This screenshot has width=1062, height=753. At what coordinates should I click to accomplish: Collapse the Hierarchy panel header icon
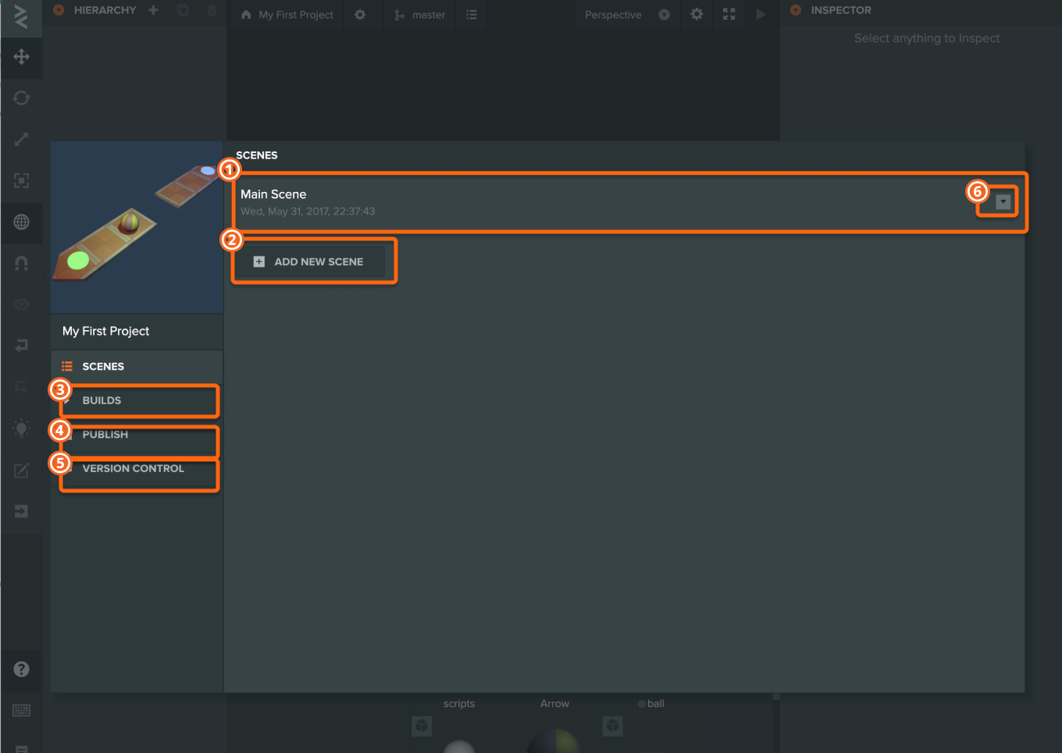point(59,10)
